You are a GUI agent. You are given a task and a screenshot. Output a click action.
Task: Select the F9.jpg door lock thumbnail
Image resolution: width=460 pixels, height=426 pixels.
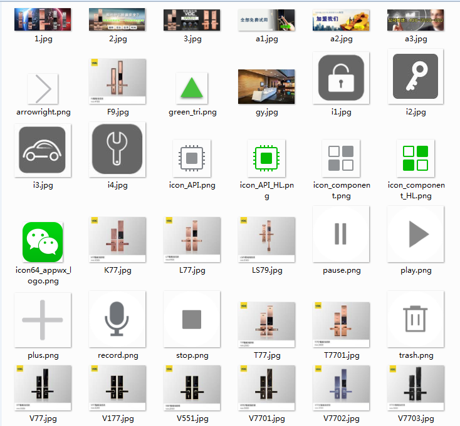pyautogui.click(x=117, y=81)
